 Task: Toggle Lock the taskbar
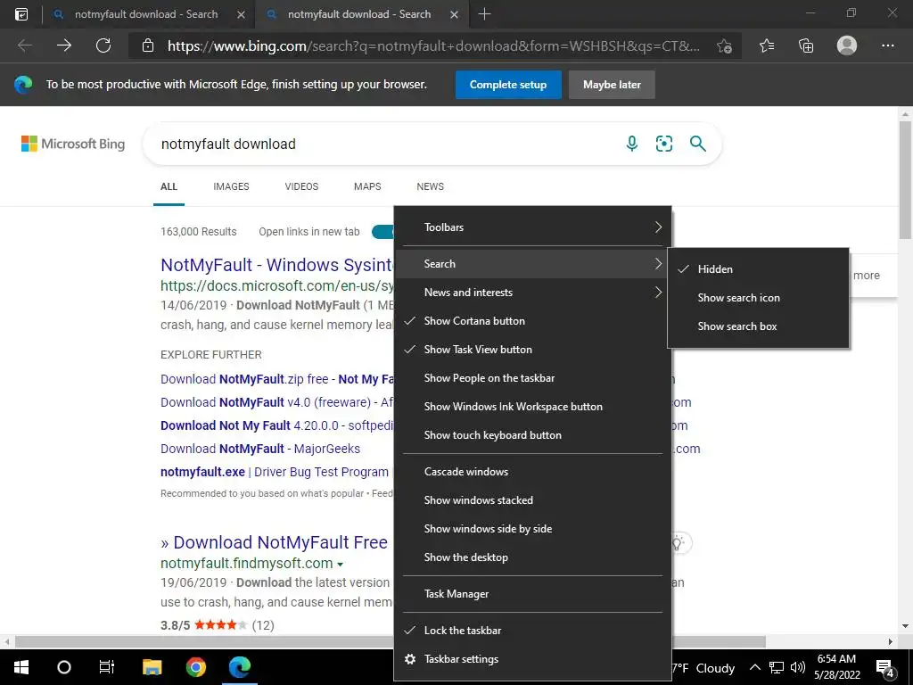(x=533, y=631)
